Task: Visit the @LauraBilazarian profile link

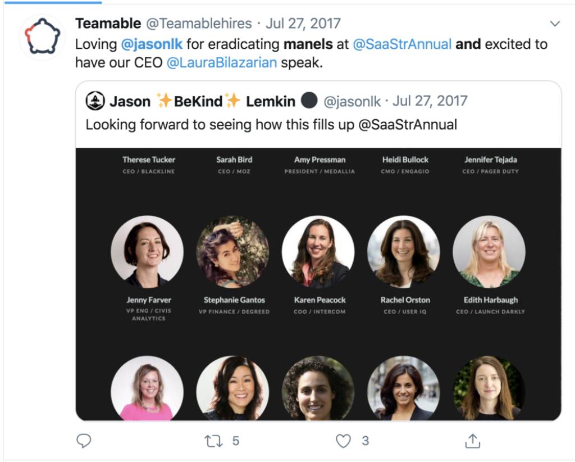Action: coord(222,62)
